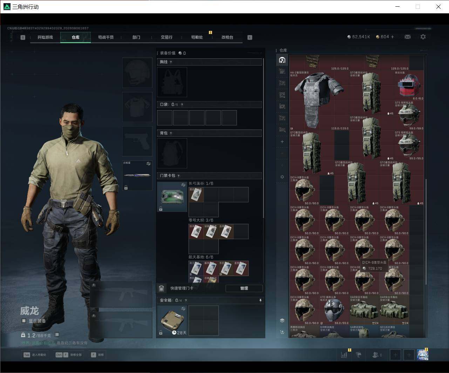Click the stacked layers organize icon
This screenshot has width=449, height=373.
click(x=282, y=320)
